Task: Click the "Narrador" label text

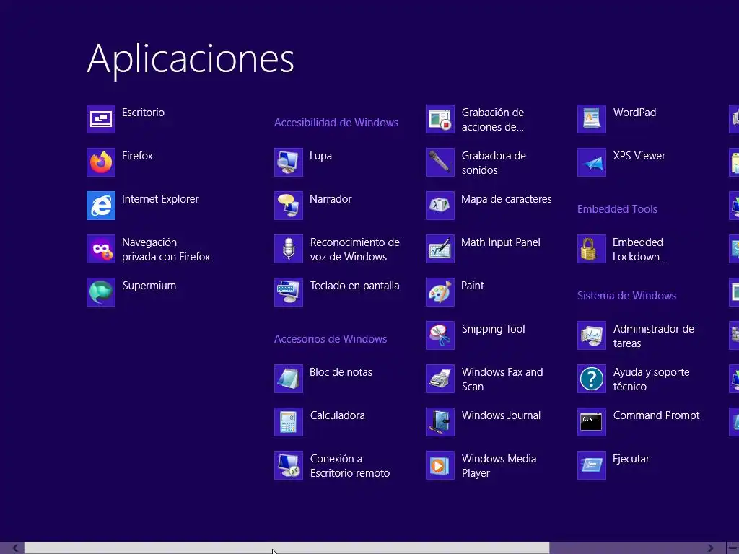Action: 331,199
